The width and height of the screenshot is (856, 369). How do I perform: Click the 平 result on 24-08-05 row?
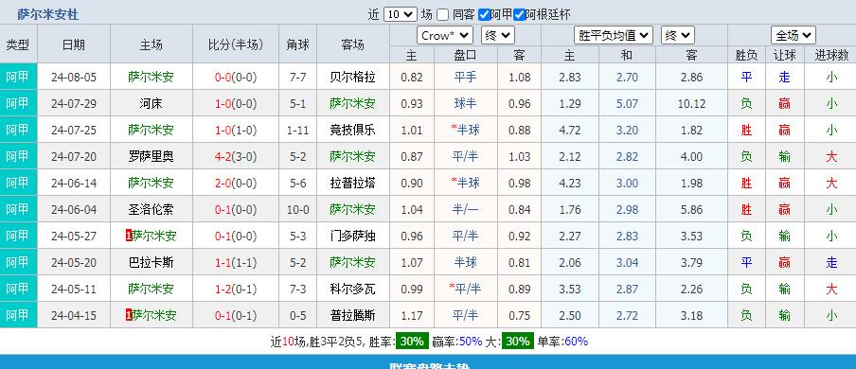[x=746, y=77]
